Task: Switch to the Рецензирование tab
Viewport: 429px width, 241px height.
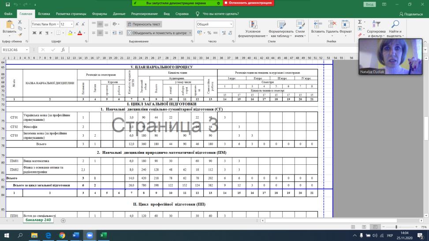Action: 144,14
